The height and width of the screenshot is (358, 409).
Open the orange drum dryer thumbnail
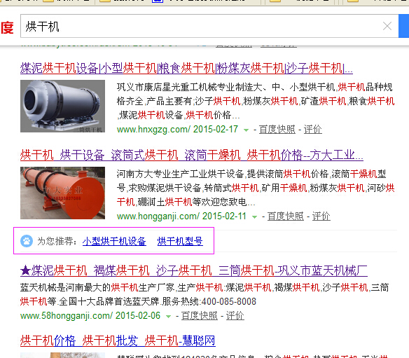[62, 193]
